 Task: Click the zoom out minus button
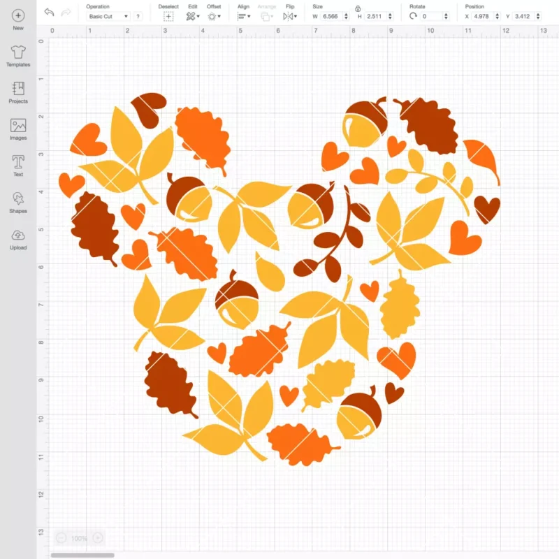click(61, 538)
